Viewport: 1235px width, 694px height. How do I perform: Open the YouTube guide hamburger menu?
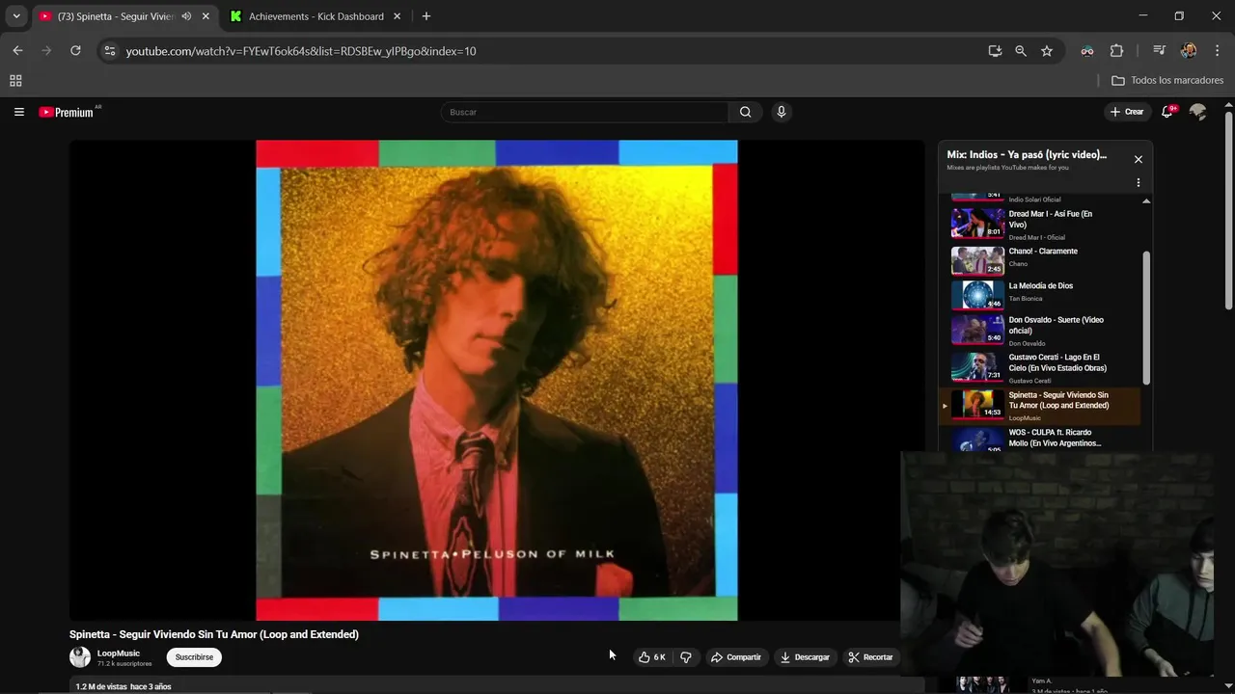point(18,112)
